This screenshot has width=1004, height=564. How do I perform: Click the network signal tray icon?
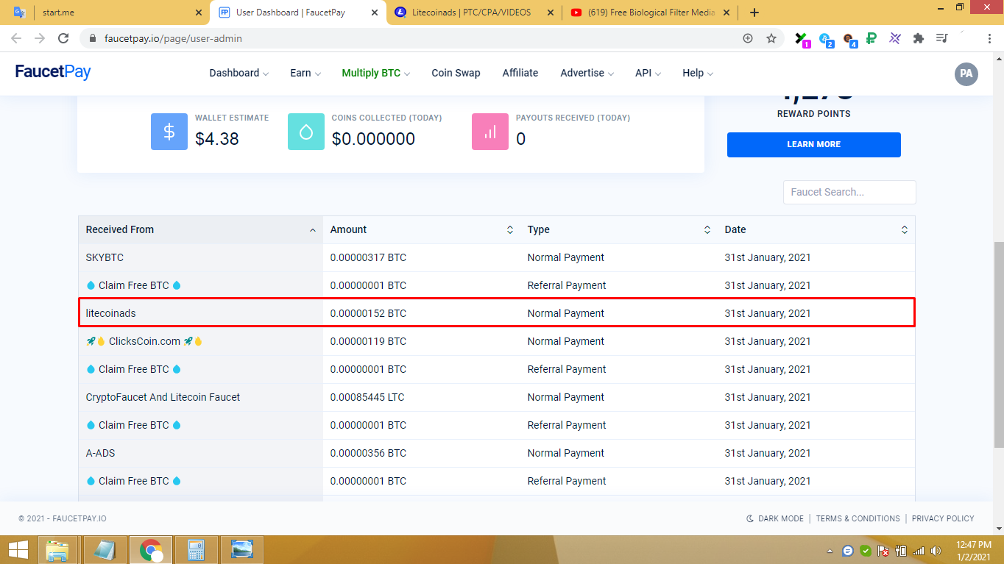pos(919,550)
